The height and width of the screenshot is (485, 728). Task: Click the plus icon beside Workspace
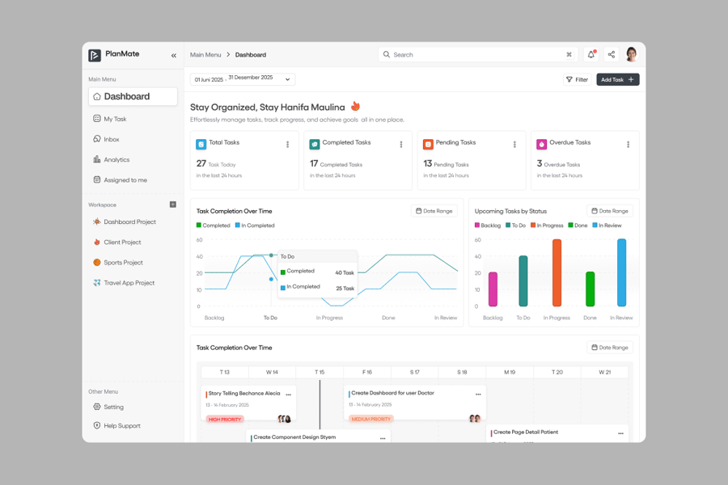[172, 205]
